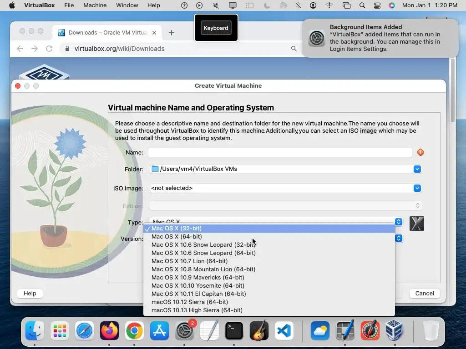The height and width of the screenshot is (349, 466).
Task: Click the browser URL address field
Action: click(x=179, y=49)
